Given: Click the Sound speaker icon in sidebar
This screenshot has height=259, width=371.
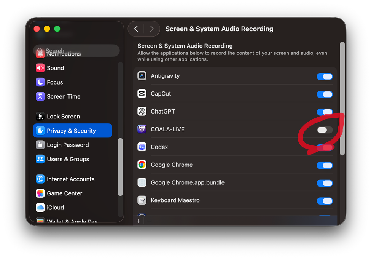Looking at the screenshot, I should (40, 68).
